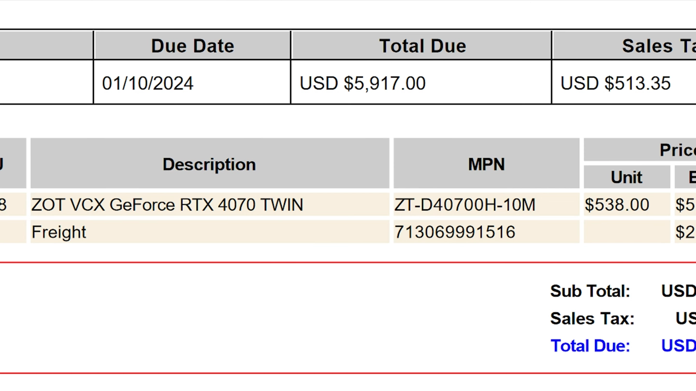Image resolution: width=696 pixels, height=391 pixels.
Task: Click the Total Due column header
Action: pyautogui.click(x=421, y=46)
